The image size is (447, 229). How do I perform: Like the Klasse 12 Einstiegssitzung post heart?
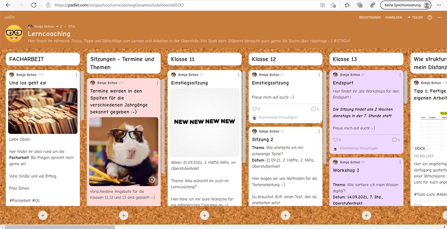[255, 109]
